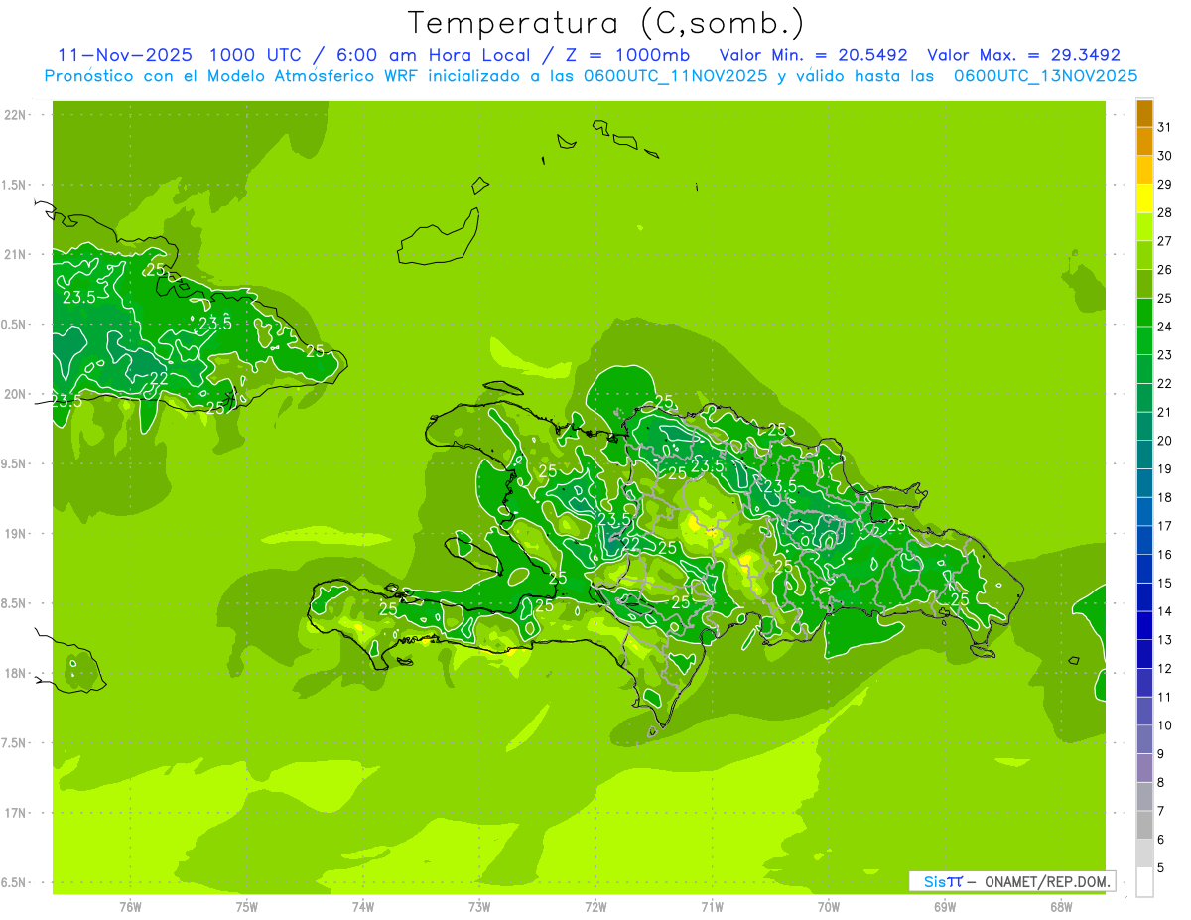Click the Valor Max. = 29.3492 readout

point(1023,55)
